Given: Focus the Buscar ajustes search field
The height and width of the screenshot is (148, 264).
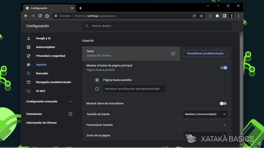Looking at the screenshot, I should pyautogui.click(x=157, y=26).
